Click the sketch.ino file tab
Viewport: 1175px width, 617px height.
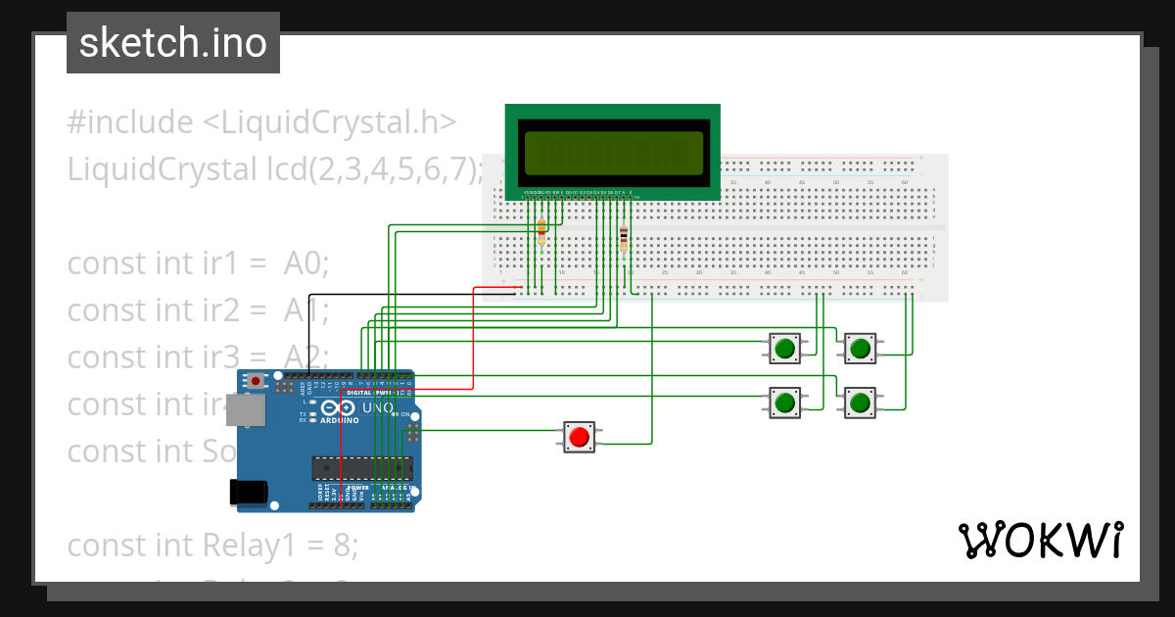click(172, 43)
